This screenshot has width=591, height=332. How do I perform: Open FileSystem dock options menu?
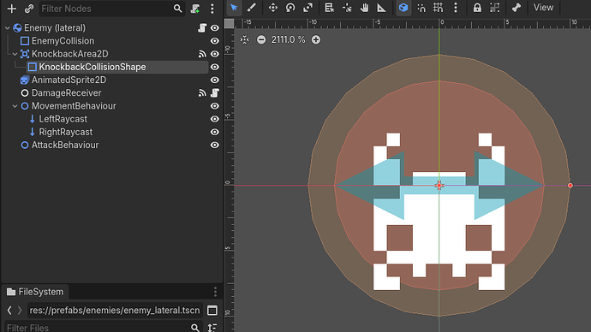pyautogui.click(x=215, y=292)
